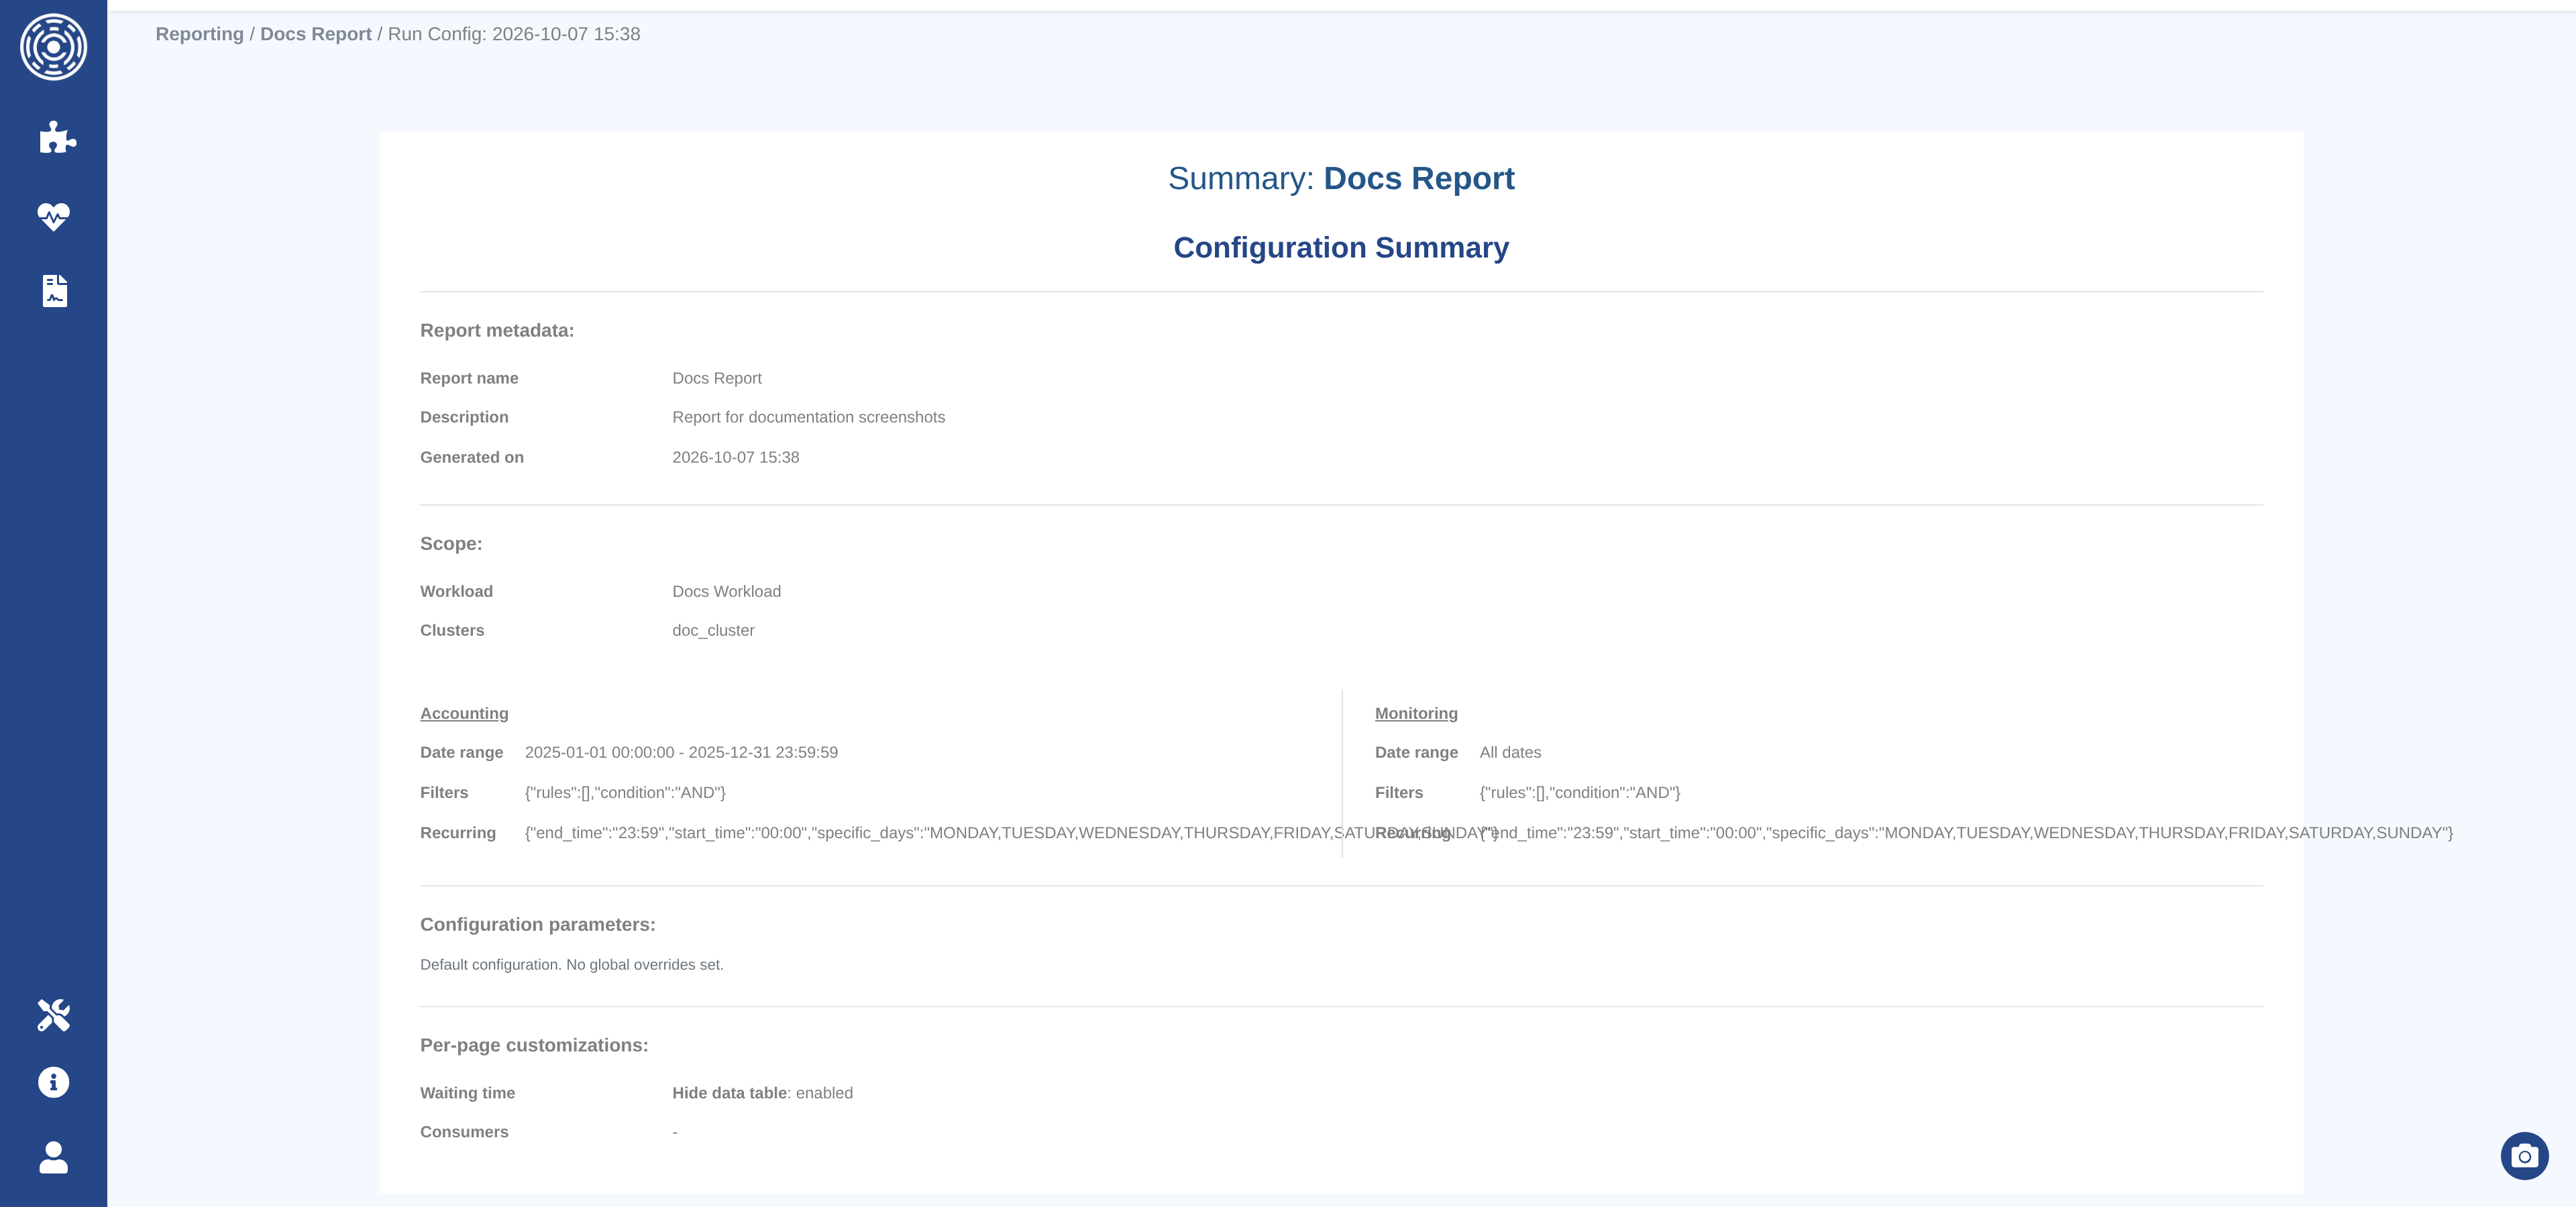Click the Configuration parameters section title
Screen dimensions: 2576x1207
click(538, 925)
